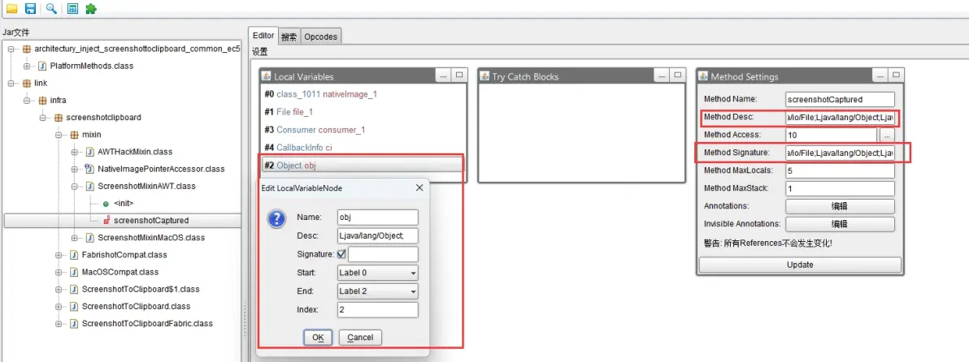Click Update in Method Settings
The image size is (969, 362).
pos(800,265)
